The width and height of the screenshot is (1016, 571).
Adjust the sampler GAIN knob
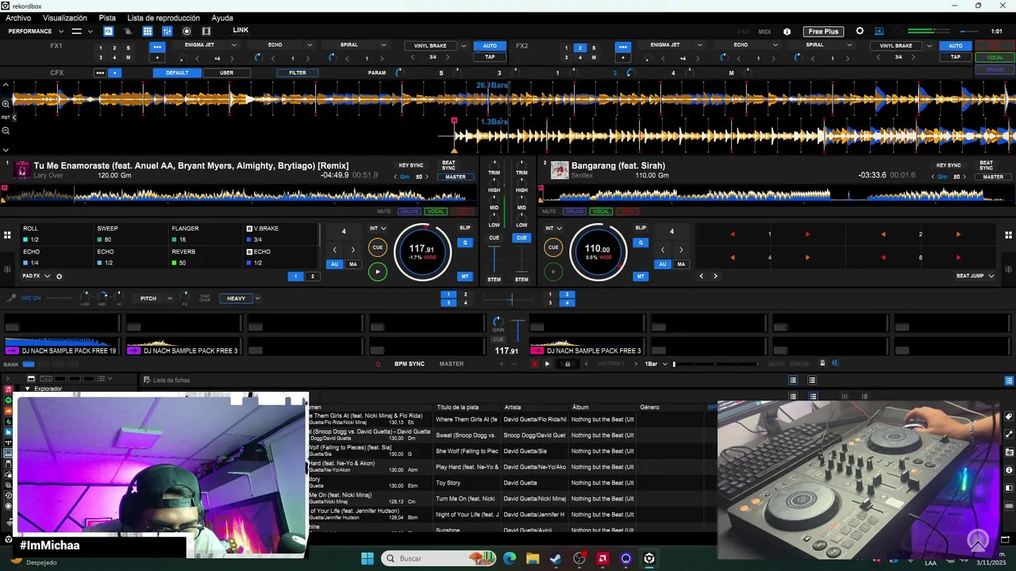[x=498, y=322]
